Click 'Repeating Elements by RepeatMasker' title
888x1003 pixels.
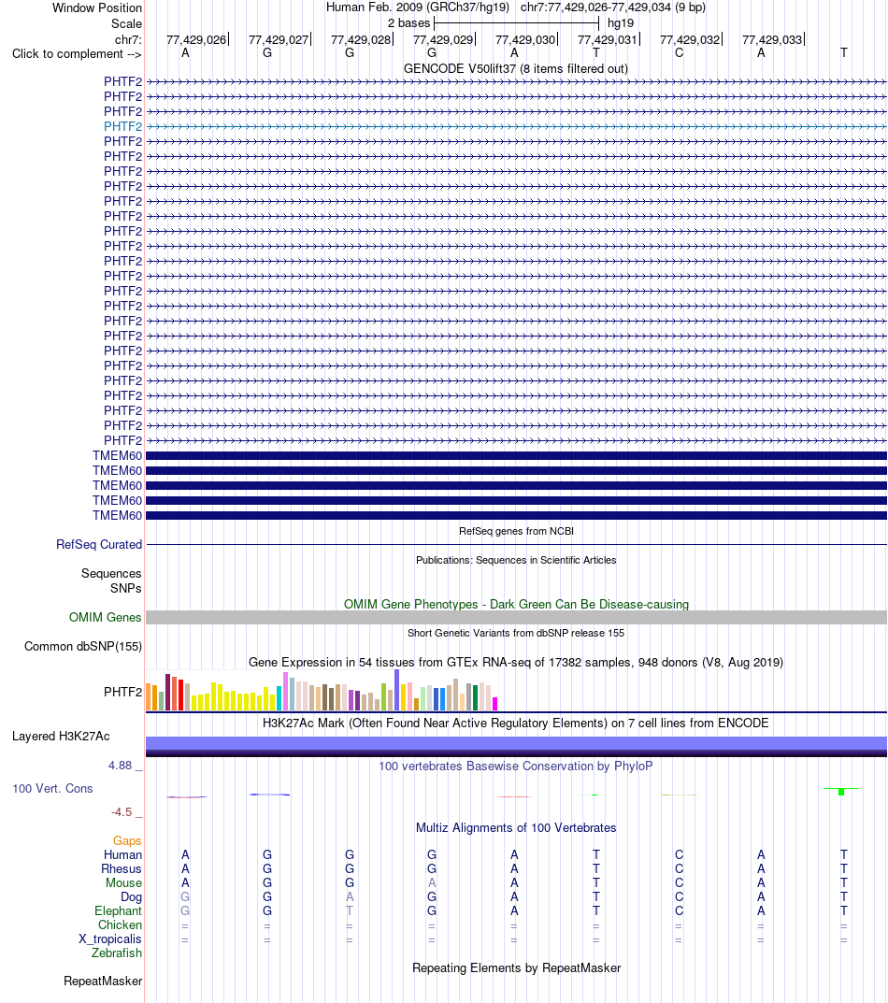(x=516, y=967)
